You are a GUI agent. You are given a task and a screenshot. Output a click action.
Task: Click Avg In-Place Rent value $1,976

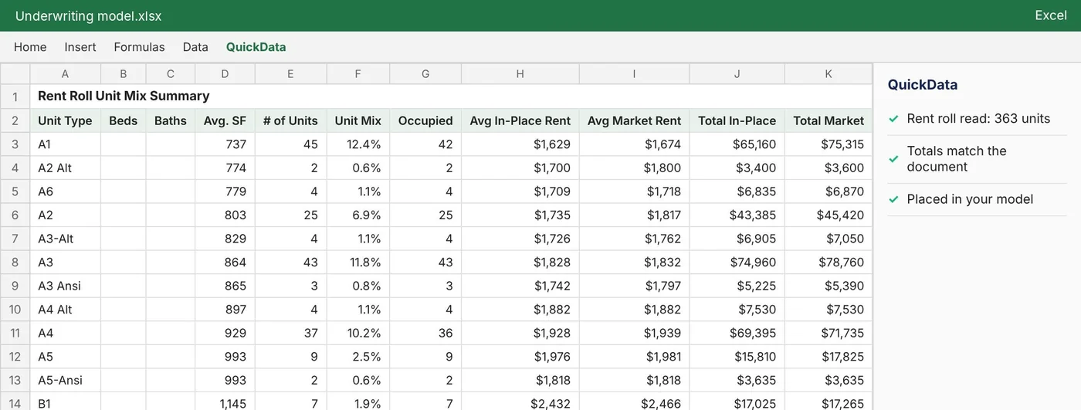tap(520, 357)
